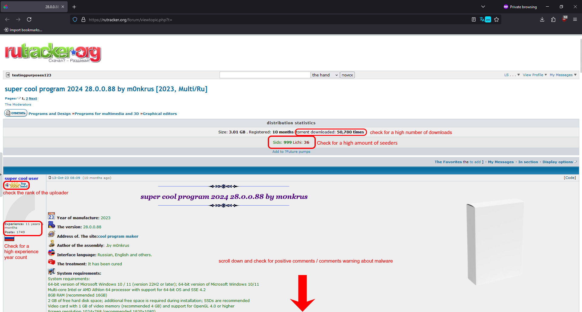The height and width of the screenshot is (312, 582).
Task: Open super cool user profile
Action: click(x=21, y=178)
